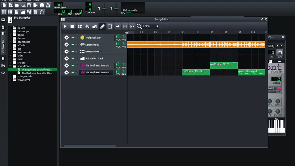Click the Automation track name button
Screen dimensions: 295x166
[96, 58]
